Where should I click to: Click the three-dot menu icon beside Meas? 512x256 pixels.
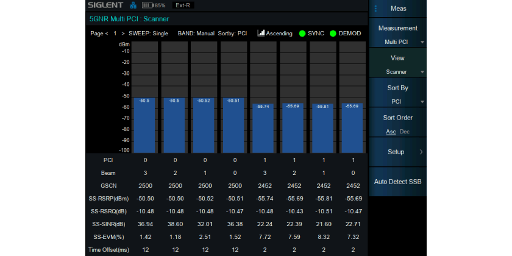[375, 9]
